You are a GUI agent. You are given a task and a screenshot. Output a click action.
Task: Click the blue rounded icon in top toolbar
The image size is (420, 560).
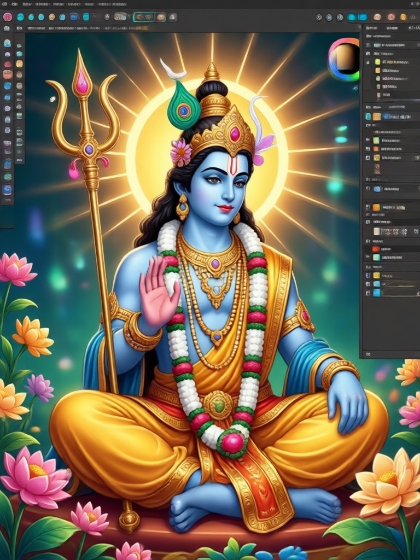coord(74,17)
